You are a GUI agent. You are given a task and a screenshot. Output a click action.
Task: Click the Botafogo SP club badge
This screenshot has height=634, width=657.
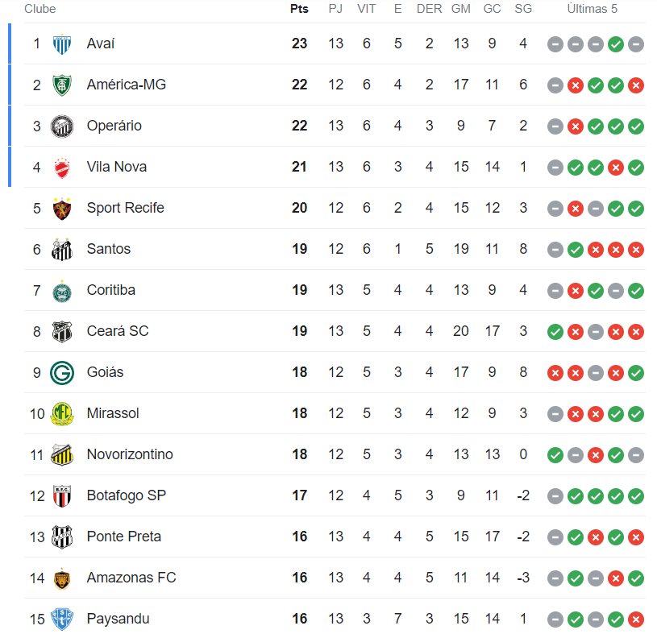pyautogui.click(x=62, y=496)
